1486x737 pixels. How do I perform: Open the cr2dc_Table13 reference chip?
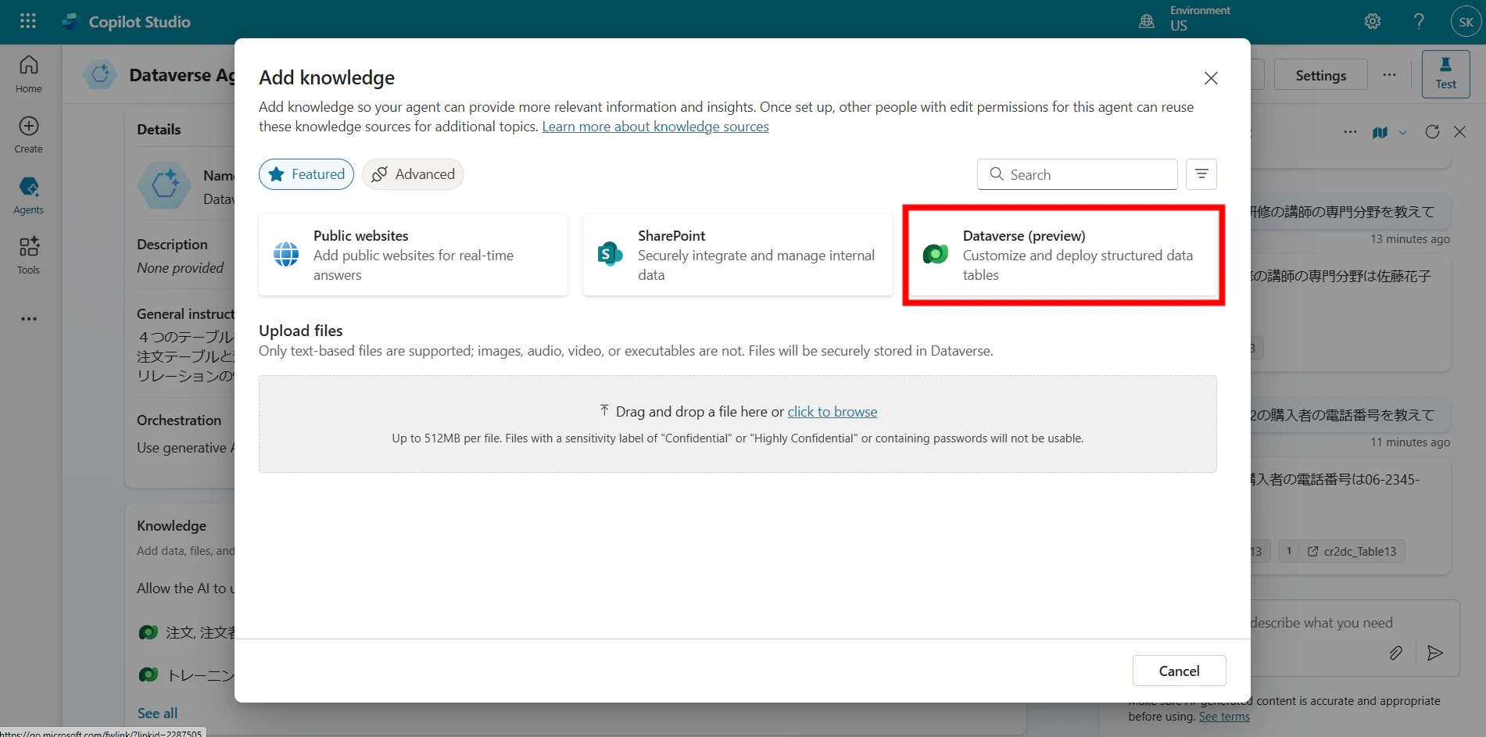[1352, 552]
